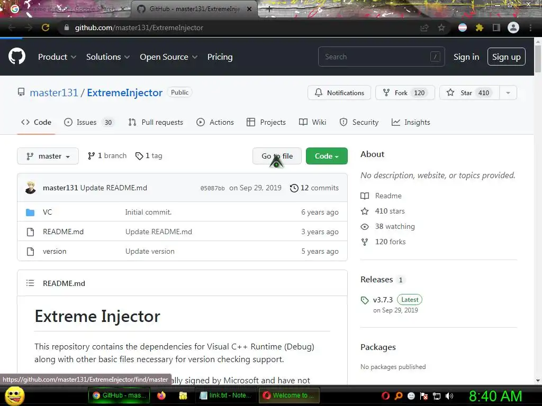Open the star lists dropdown arrow

click(x=508, y=93)
